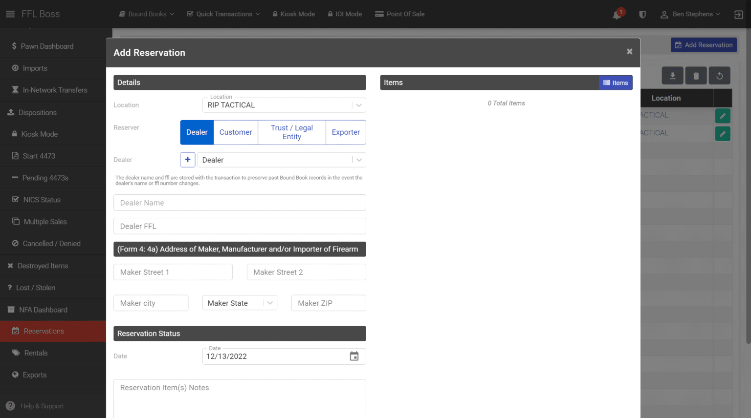
Task: Click the Maker city field
Action: tap(151, 303)
